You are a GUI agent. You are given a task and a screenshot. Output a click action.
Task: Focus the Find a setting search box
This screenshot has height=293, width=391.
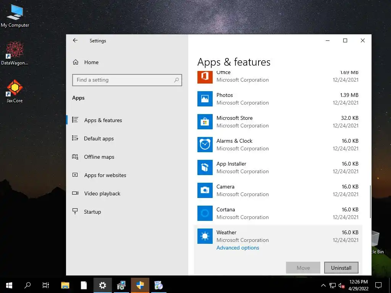127,80
